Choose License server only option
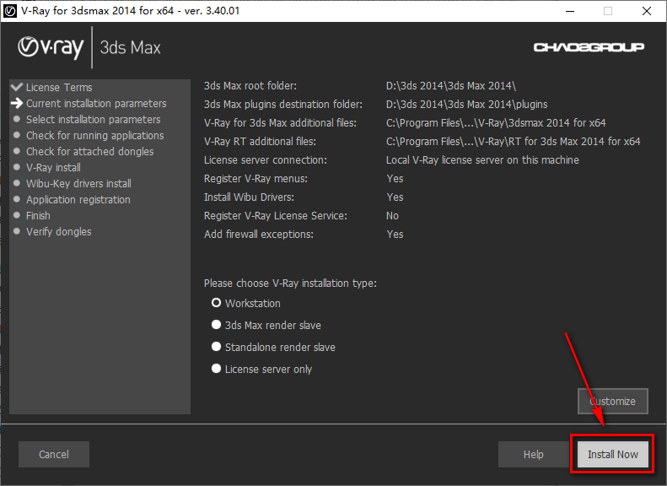This screenshot has width=667, height=486. click(217, 369)
